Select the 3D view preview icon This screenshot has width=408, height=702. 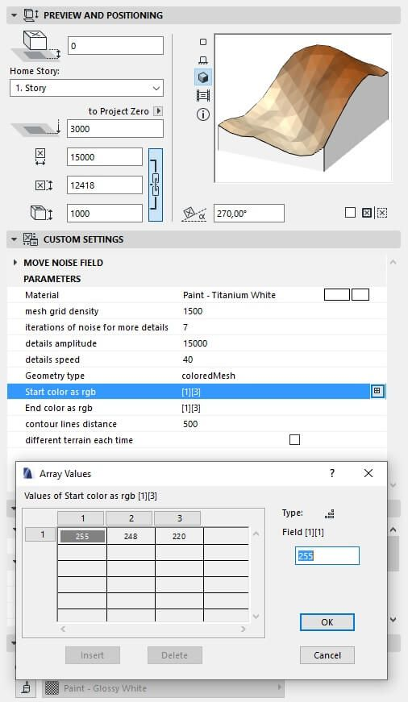[203, 77]
